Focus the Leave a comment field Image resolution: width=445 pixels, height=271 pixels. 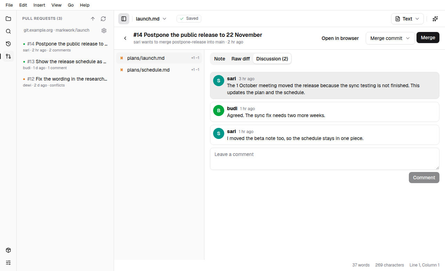pos(325,159)
